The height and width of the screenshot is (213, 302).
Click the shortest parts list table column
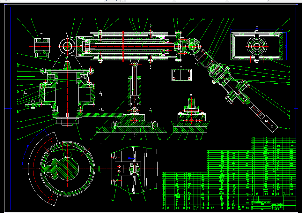[184, 191]
